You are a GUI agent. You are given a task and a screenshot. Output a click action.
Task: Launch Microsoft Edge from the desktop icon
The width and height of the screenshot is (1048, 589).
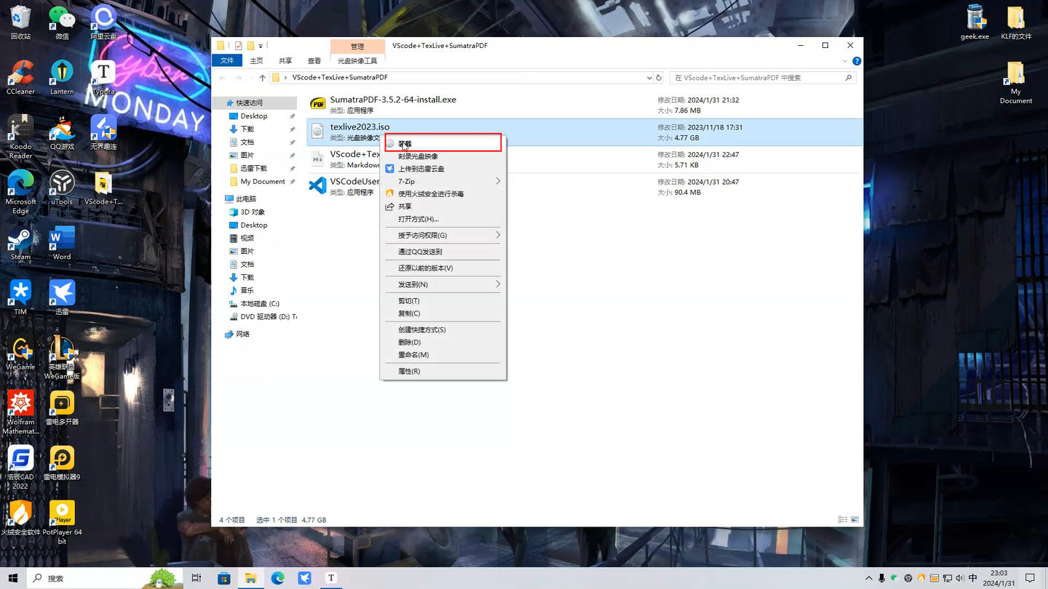(x=20, y=192)
